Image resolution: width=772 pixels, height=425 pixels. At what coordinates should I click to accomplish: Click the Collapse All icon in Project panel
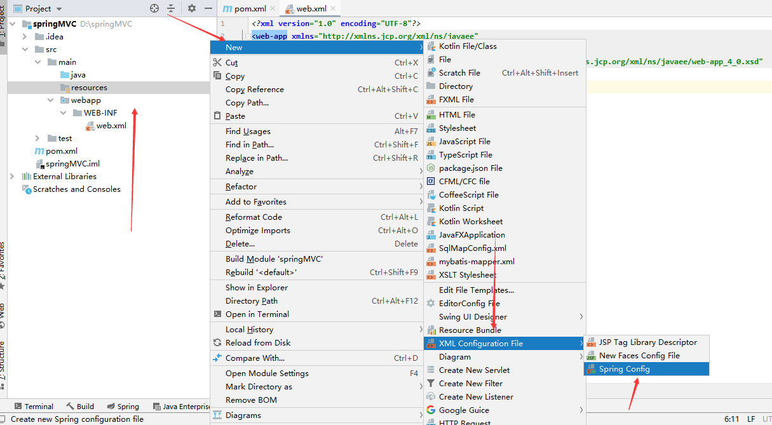coord(171,8)
